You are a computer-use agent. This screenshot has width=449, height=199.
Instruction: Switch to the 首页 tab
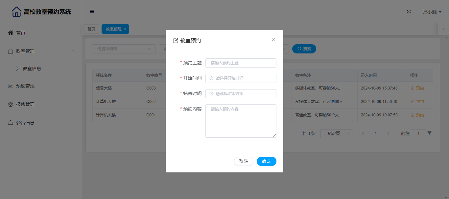[91, 29]
